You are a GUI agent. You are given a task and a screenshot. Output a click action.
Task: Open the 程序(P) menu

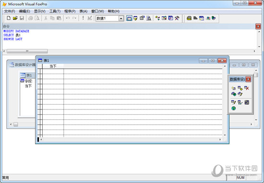(70, 11)
